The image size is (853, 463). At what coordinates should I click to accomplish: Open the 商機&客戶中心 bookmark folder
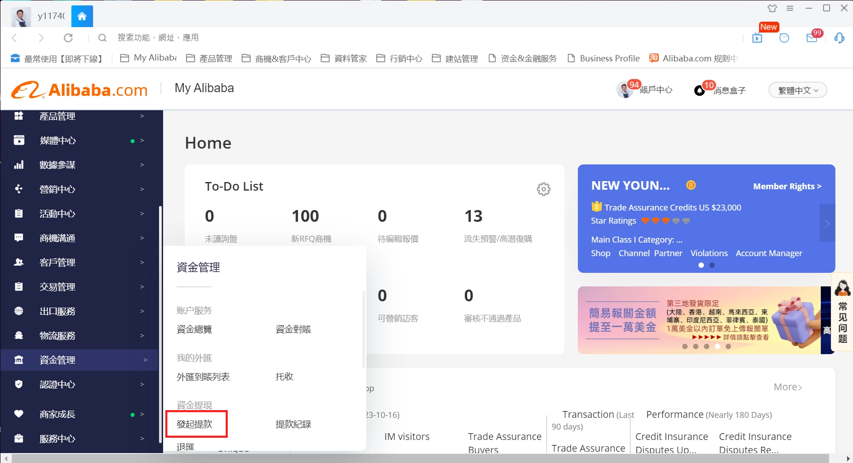point(277,58)
